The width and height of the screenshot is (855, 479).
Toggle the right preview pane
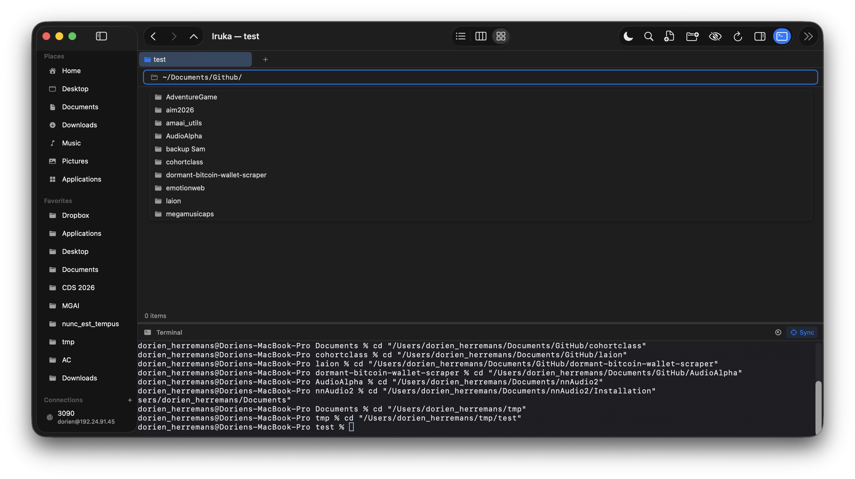tap(760, 36)
